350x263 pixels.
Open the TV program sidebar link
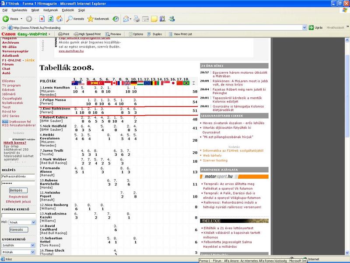click(11, 85)
